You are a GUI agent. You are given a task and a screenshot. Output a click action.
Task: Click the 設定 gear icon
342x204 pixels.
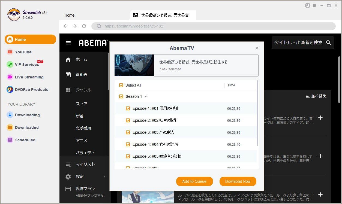(68, 176)
